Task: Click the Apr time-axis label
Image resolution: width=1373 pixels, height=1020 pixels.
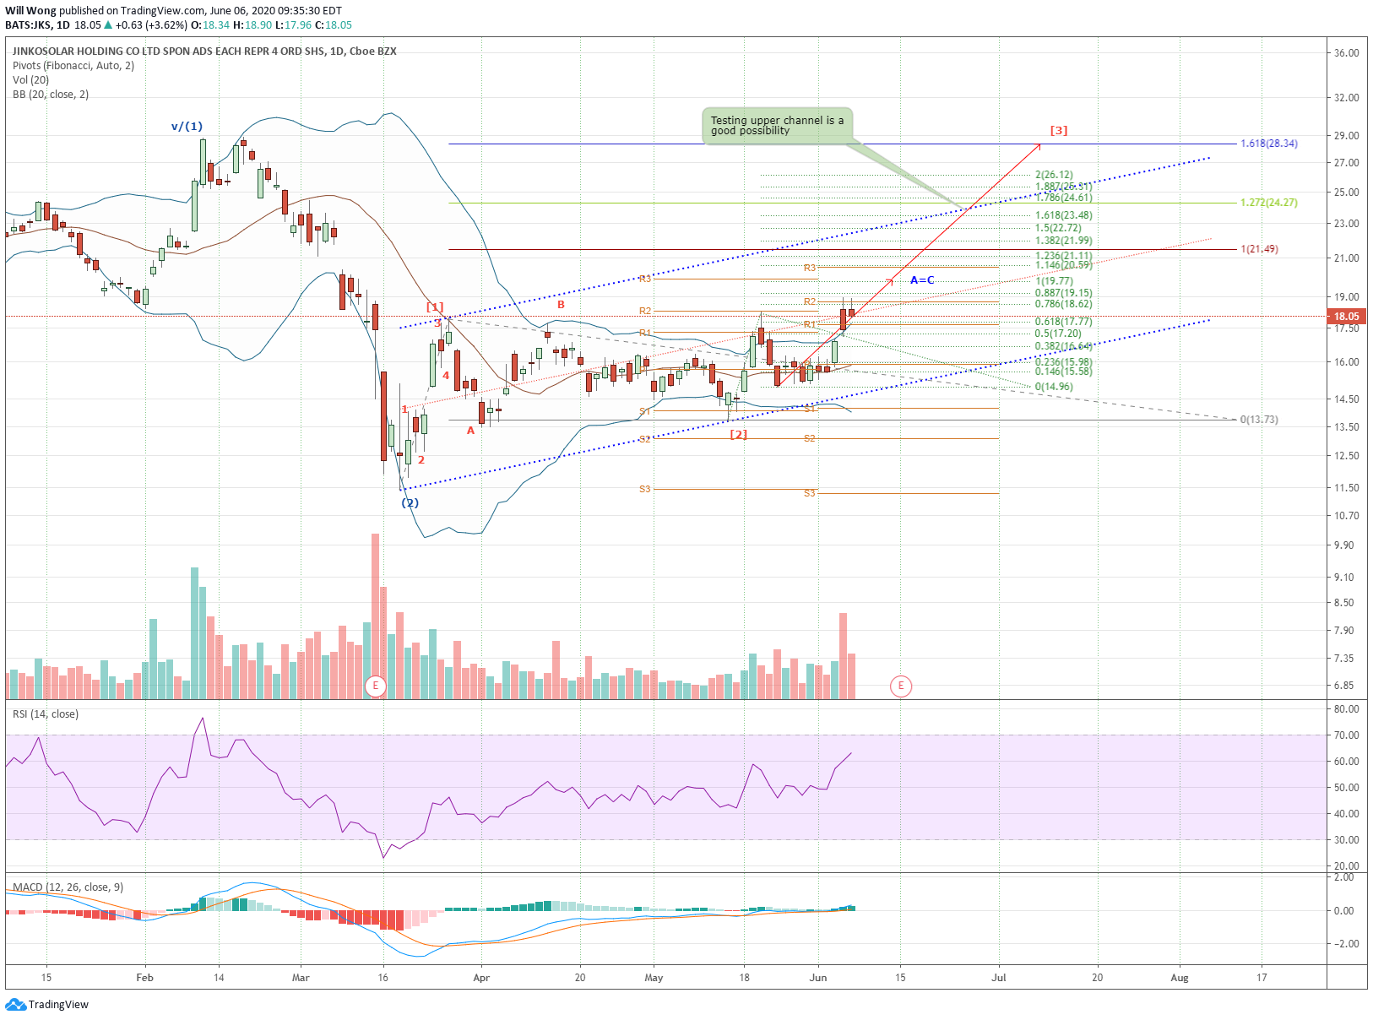Action: (481, 978)
